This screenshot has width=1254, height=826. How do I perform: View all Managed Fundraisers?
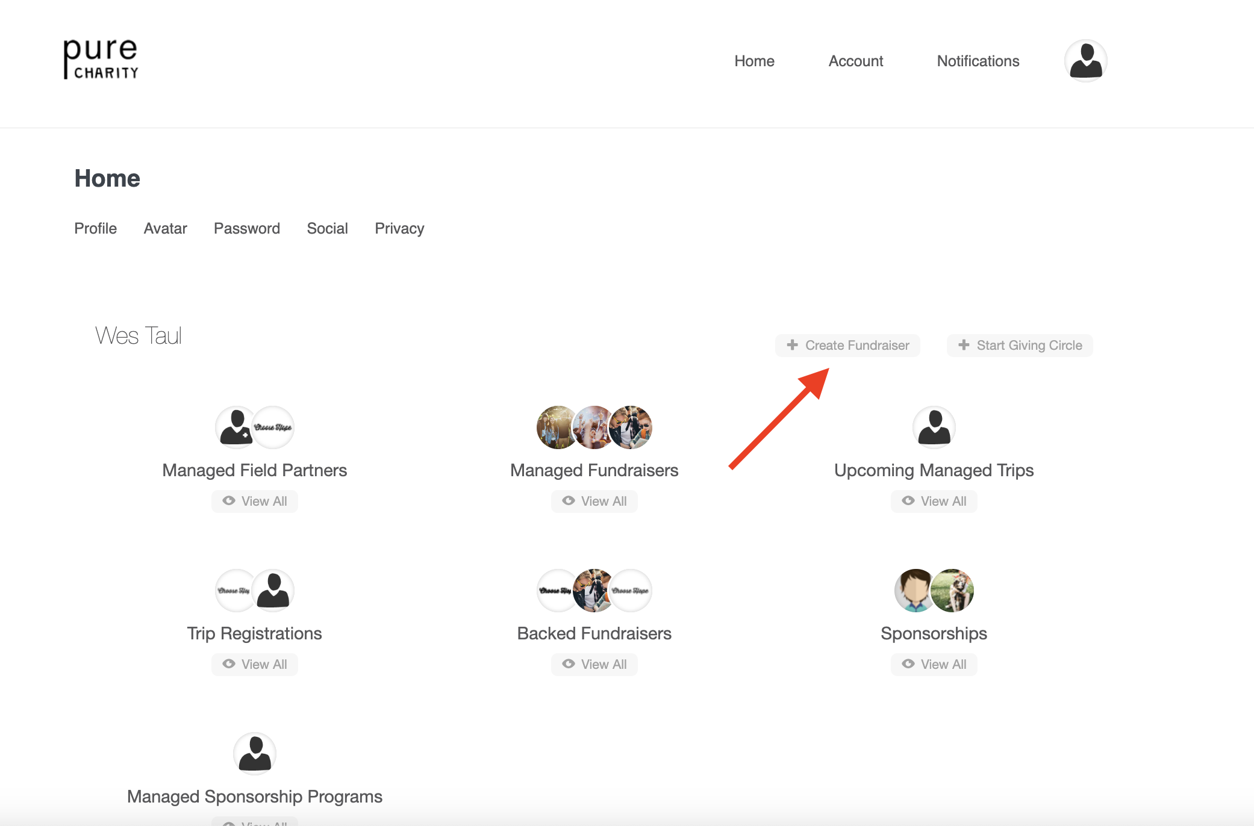[594, 501]
